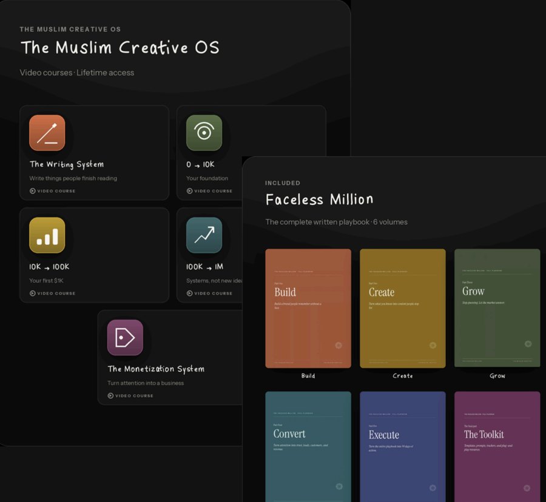Click the 'INCLUDED' label
This screenshot has height=502, width=546.
282,183
